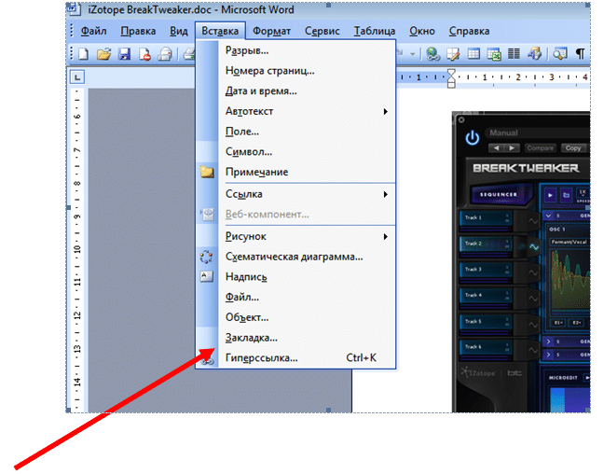Click the tab-stop selector on the ruler corner
The width and height of the screenshot is (604, 474).
click(x=77, y=77)
